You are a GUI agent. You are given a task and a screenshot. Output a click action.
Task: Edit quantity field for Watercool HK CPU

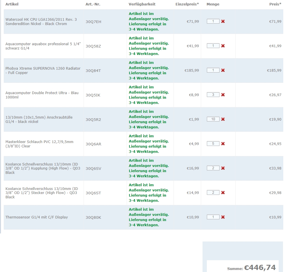[x=213, y=21]
